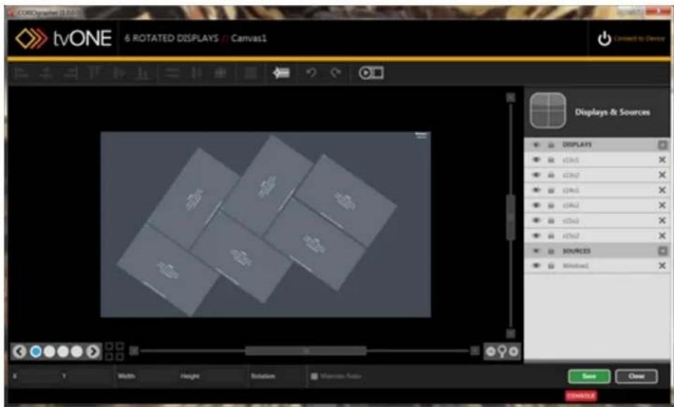Click the bright arrow-label icon in the toolbar
Viewport: 674px width, 407px height.
coord(281,73)
